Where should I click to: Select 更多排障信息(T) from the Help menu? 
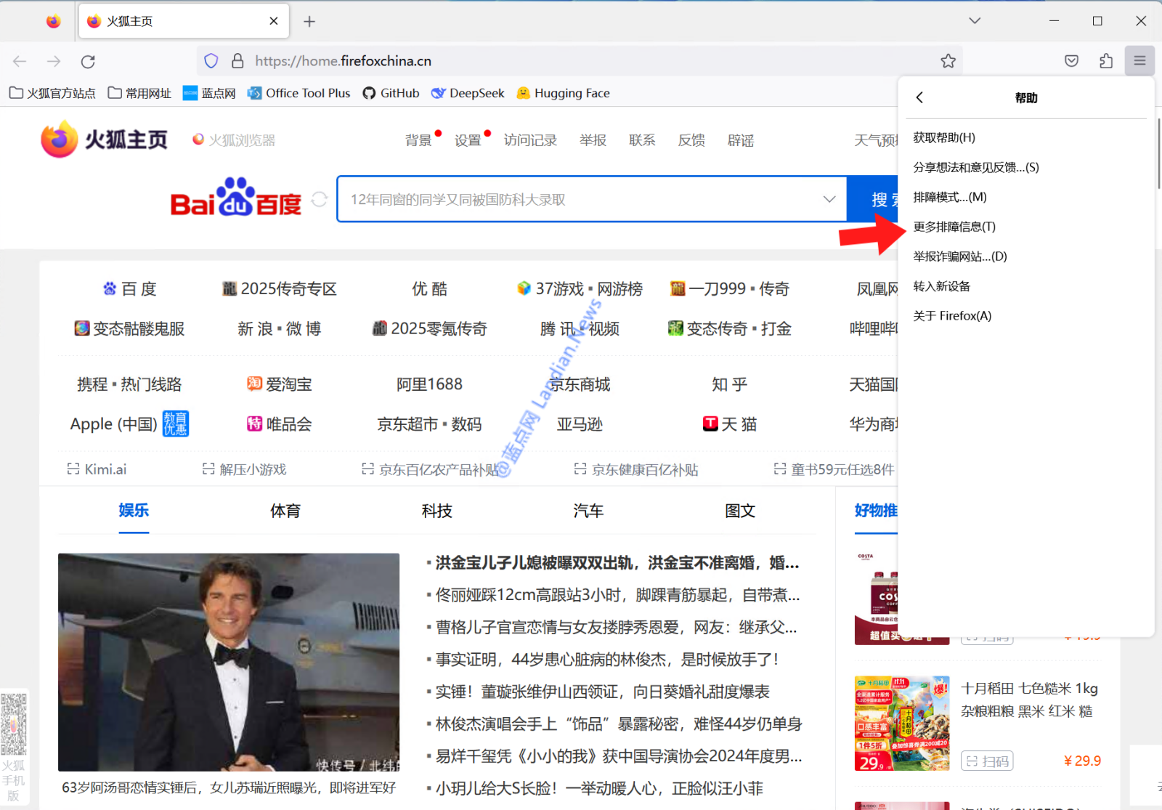click(x=954, y=227)
